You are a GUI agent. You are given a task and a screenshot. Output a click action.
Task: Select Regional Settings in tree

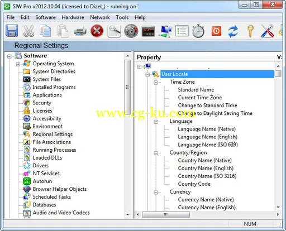click(x=53, y=134)
